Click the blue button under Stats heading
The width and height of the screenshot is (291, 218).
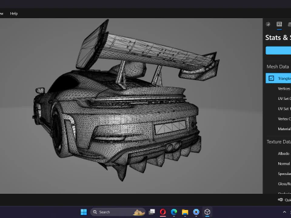tap(278, 50)
